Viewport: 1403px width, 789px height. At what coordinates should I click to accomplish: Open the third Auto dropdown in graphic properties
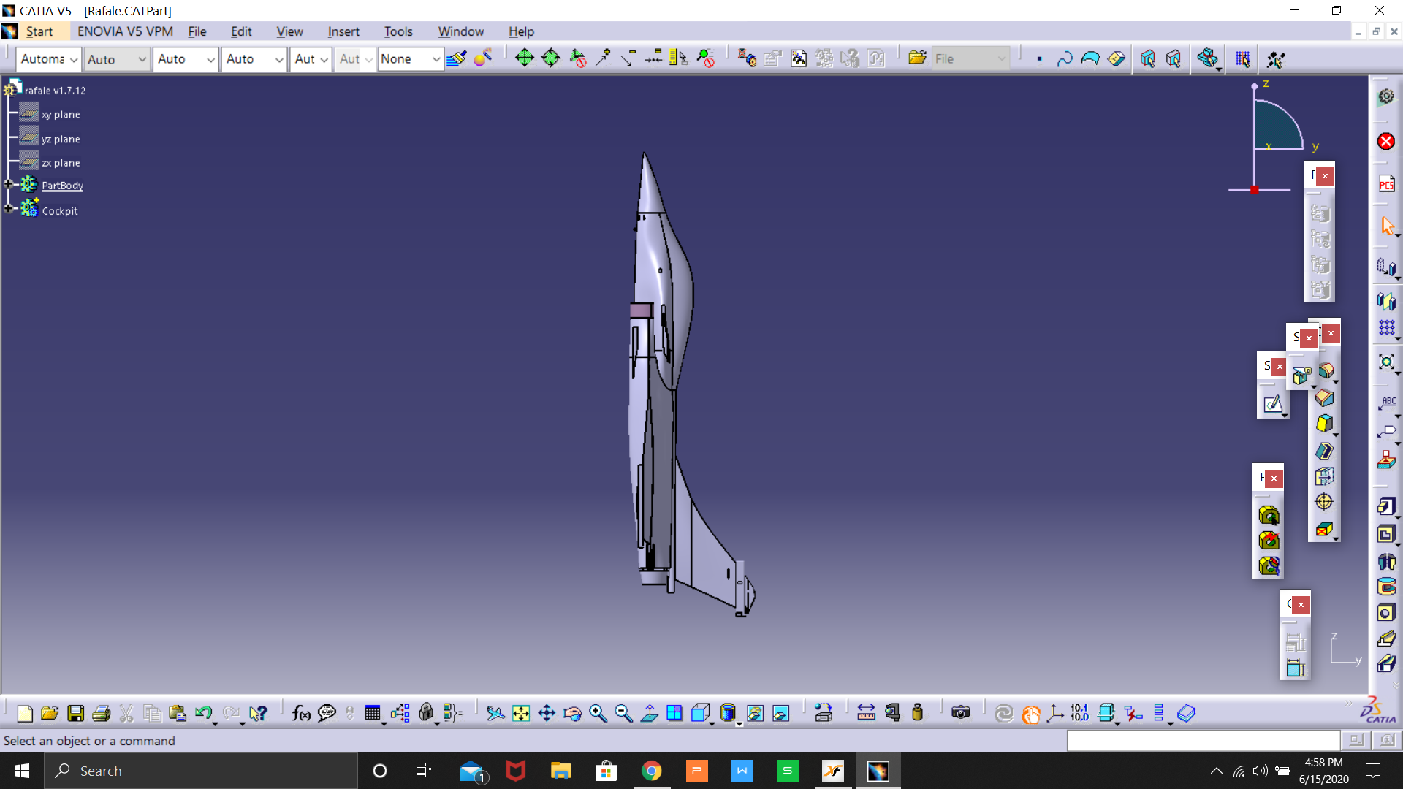(x=186, y=59)
